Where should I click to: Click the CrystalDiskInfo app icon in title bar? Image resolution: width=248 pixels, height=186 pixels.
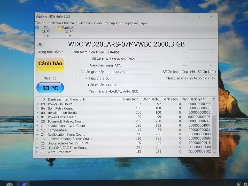38,16
